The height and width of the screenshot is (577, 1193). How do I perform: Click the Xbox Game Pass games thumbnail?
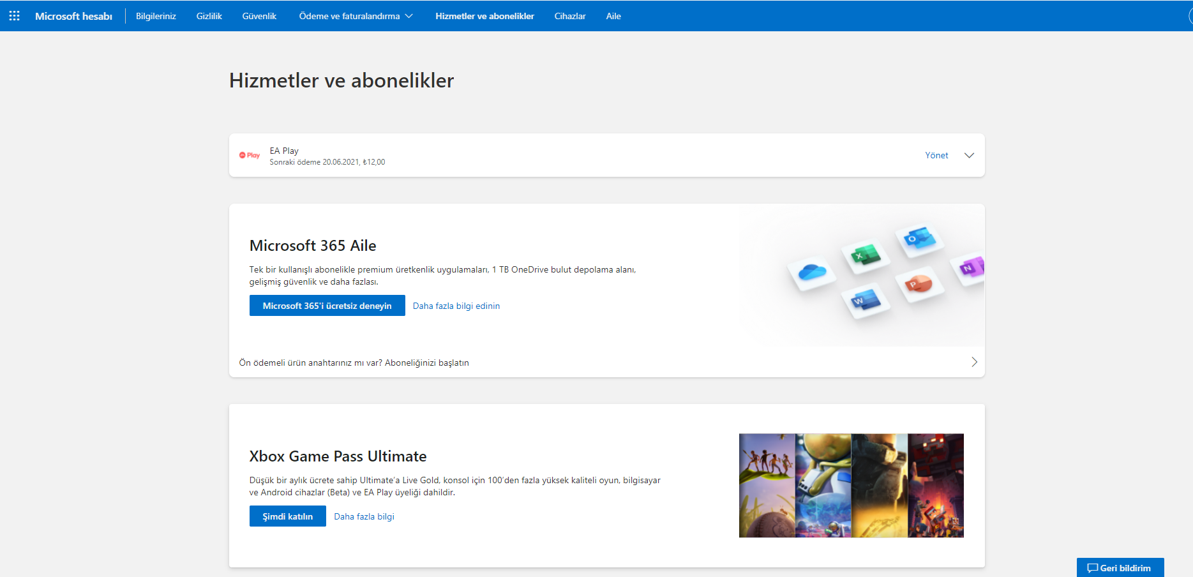pos(852,486)
